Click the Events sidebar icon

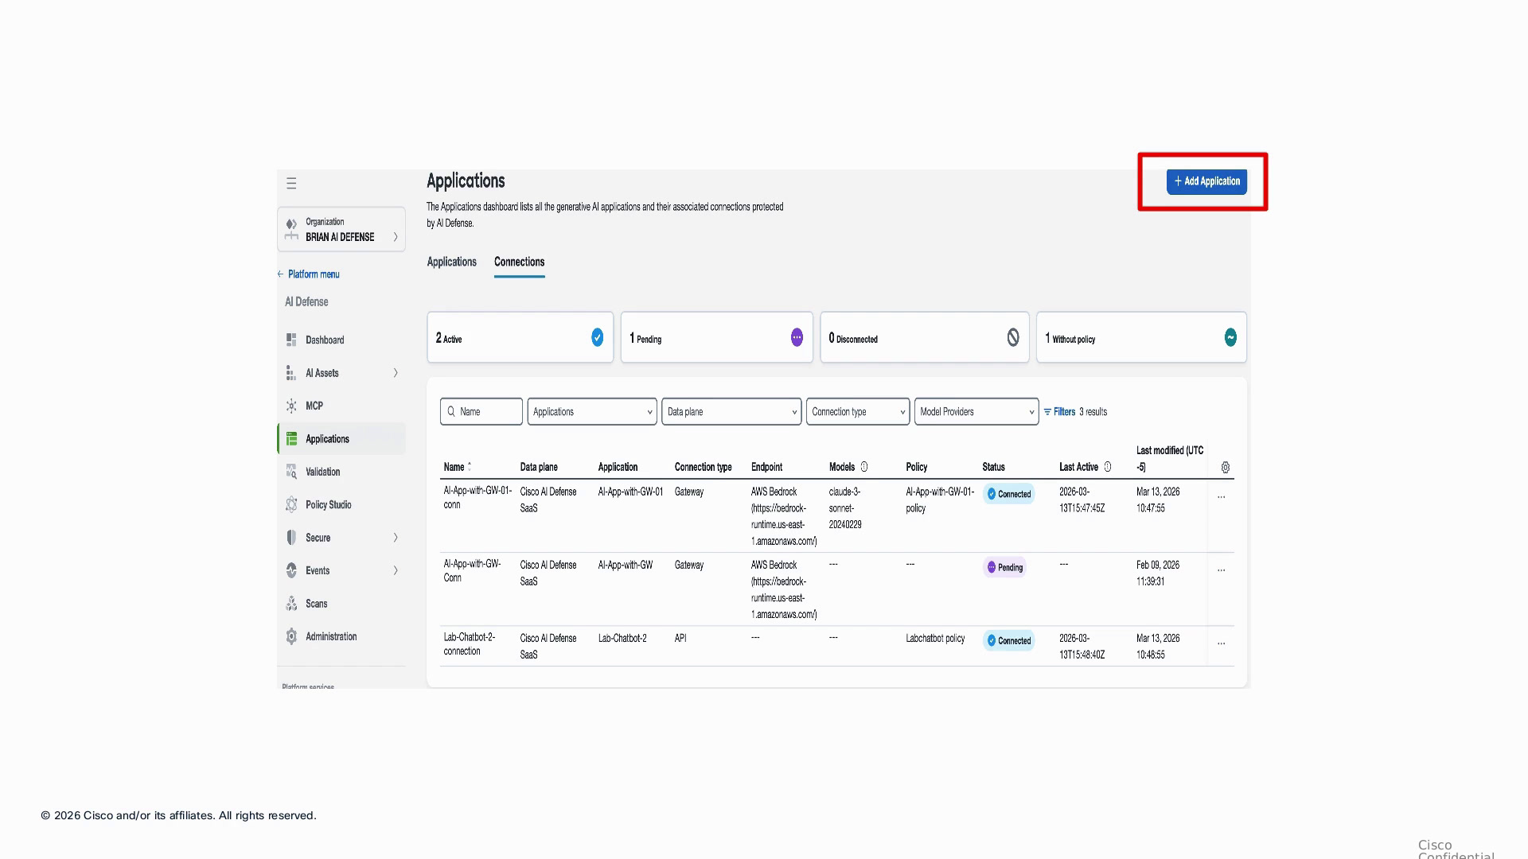[291, 570]
